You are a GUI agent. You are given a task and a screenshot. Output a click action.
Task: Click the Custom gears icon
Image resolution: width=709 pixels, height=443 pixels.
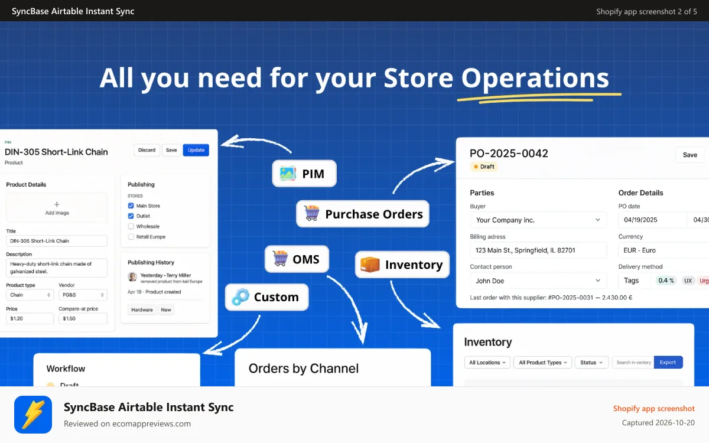click(240, 297)
